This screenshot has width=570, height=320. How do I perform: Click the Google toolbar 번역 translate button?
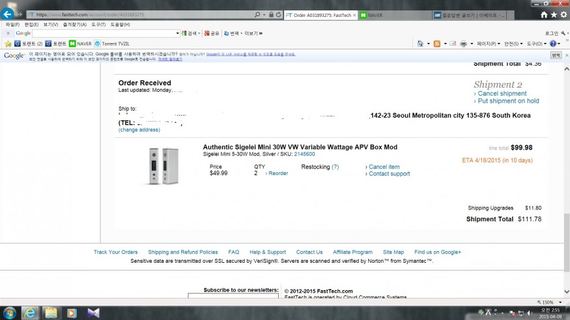pyautogui.click(x=233, y=33)
